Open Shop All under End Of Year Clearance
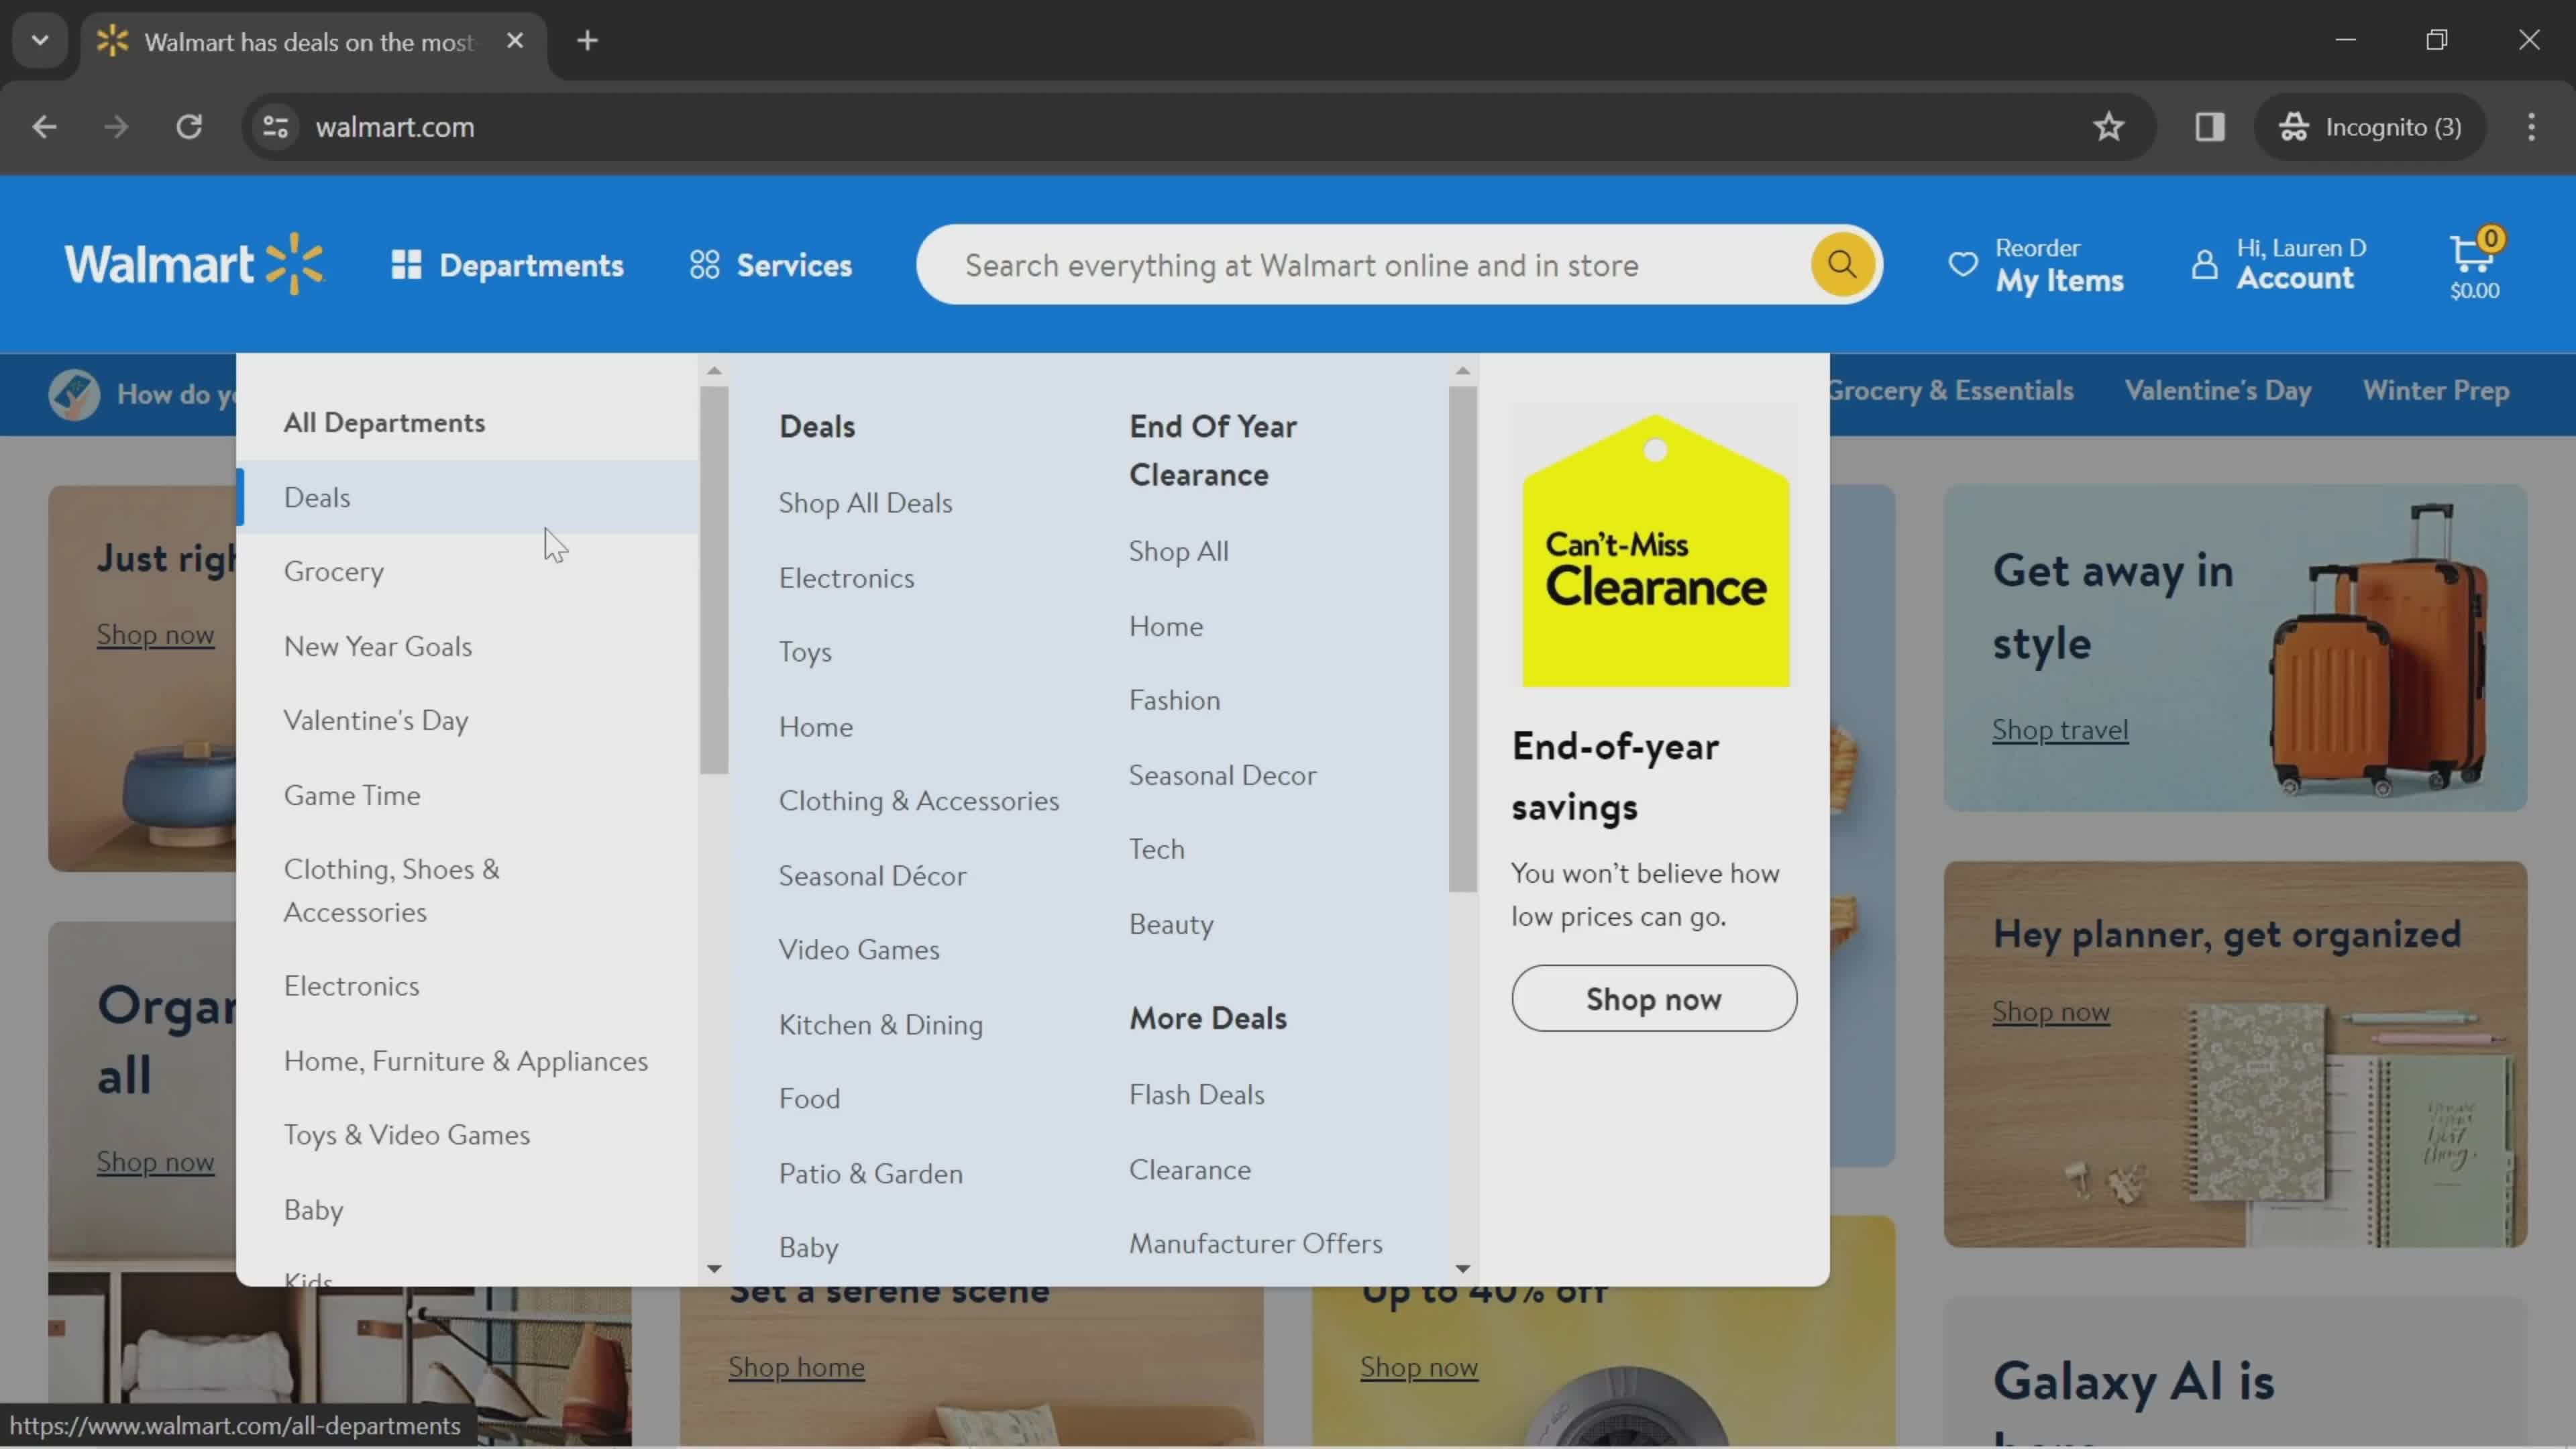Screen dimensions: 2576x1449 [1179, 551]
